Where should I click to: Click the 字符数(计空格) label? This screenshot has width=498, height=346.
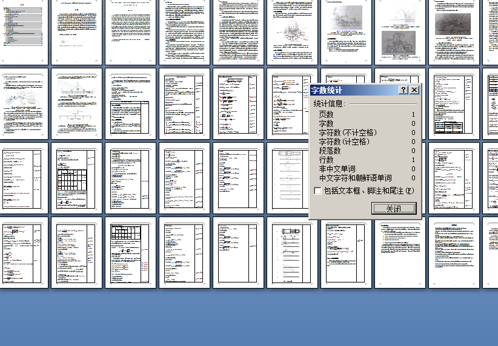(344, 142)
